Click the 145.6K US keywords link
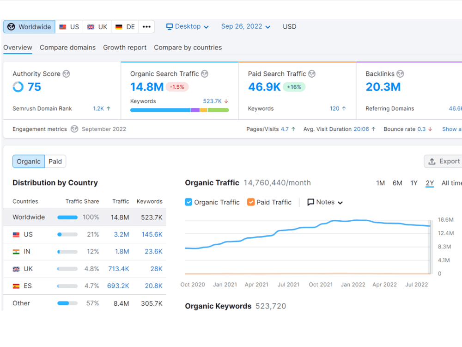Image resolution: width=462 pixels, height=347 pixels. tap(152, 235)
